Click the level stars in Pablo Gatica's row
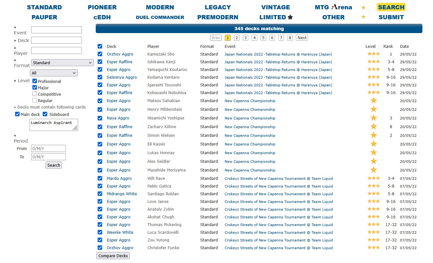The width and height of the screenshot is (433, 263). [x=374, y=186]
